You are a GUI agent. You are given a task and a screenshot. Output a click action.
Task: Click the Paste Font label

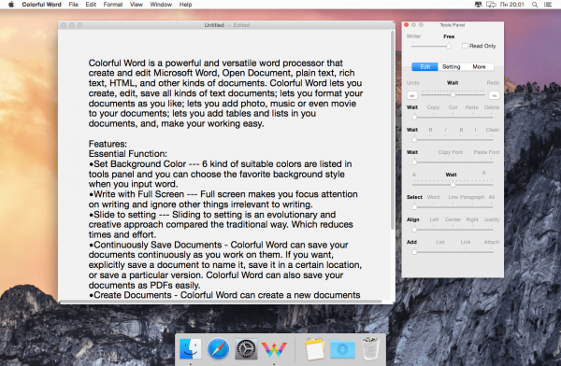pyautogui.click(x=486, y=152)
